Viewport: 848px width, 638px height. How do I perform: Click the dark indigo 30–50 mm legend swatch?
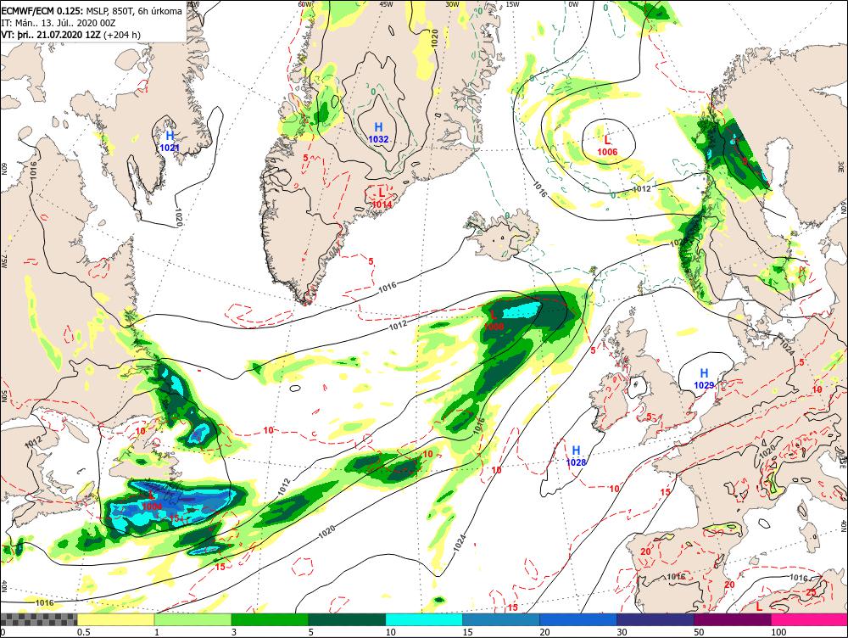[x=656, y=619]
